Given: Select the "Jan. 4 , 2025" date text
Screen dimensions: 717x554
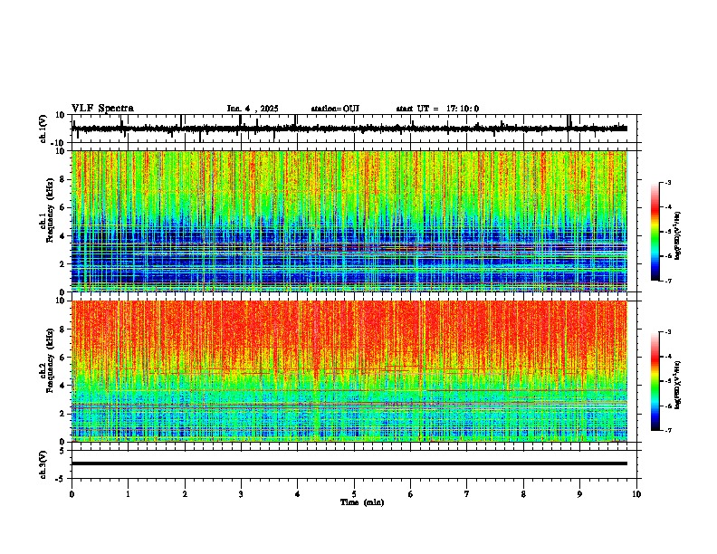Looking at the screenshot, I should point(253,109).
